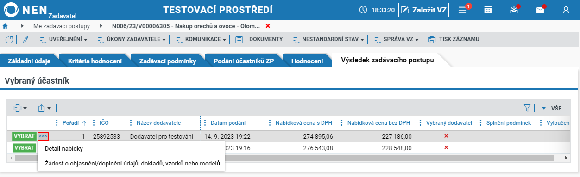Click the filter funnel icon
Image resolution: width=580 pixels, height=177 pixels.
tap(527, 108)
